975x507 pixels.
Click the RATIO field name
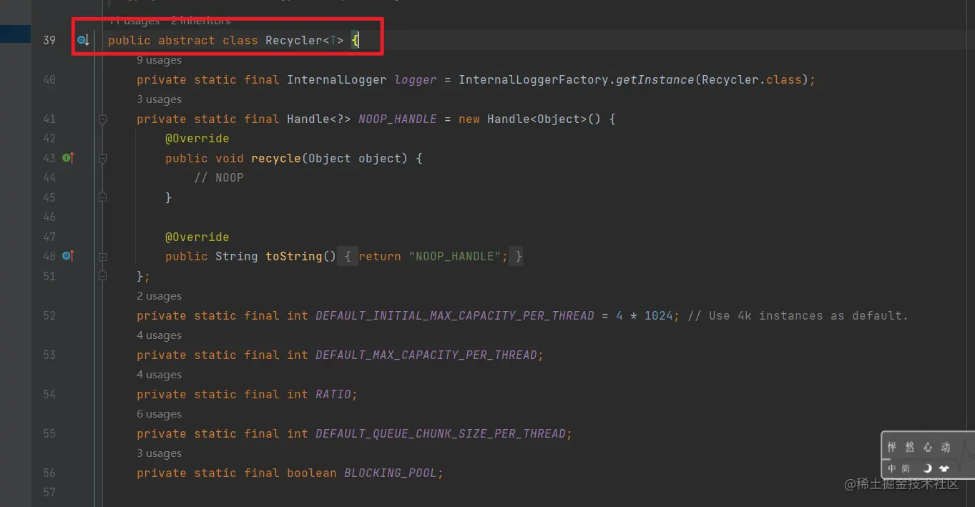(x=333, y=395)
